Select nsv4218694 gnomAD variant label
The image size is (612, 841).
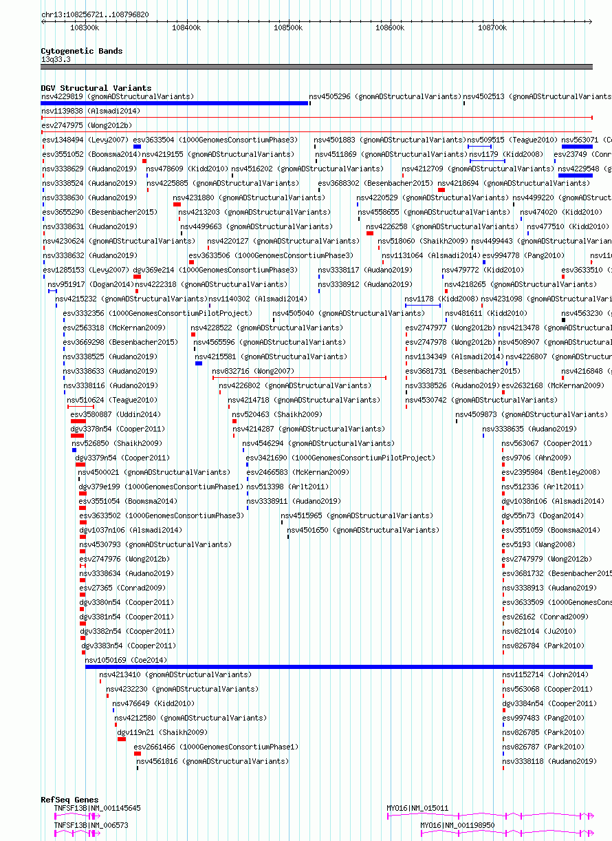[514, 183]
